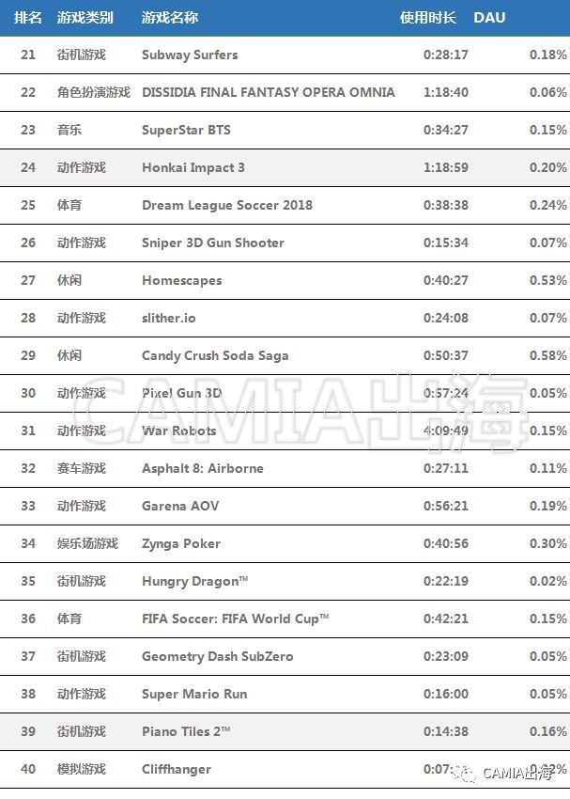
Task: Open the Subway Surfers game name
Action: click(190, 55)
